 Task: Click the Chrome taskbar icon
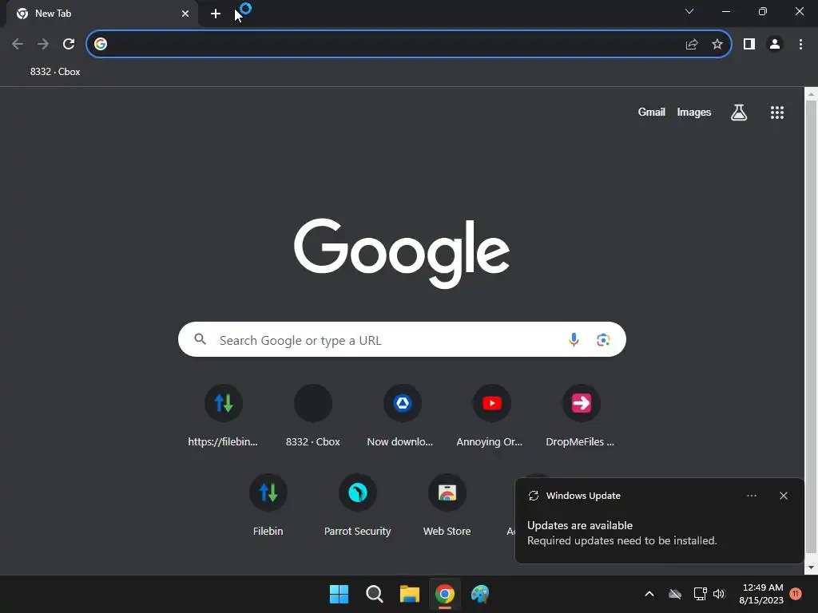point(445,594)
